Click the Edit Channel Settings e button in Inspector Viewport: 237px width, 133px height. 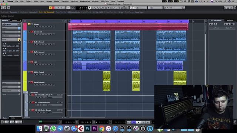point(19,24)
